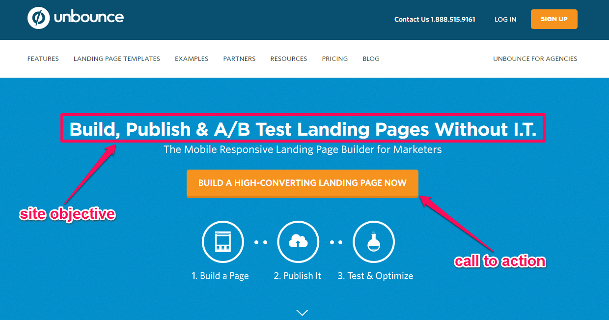Screen dimensions: 609x320
Task: Click the Mobile Responsive Landing Page Builder subtitle
Action: 303,149
